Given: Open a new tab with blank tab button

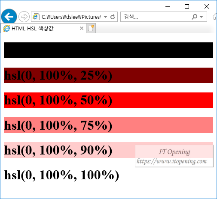Looking at the screenshot, I should point(91,28).
